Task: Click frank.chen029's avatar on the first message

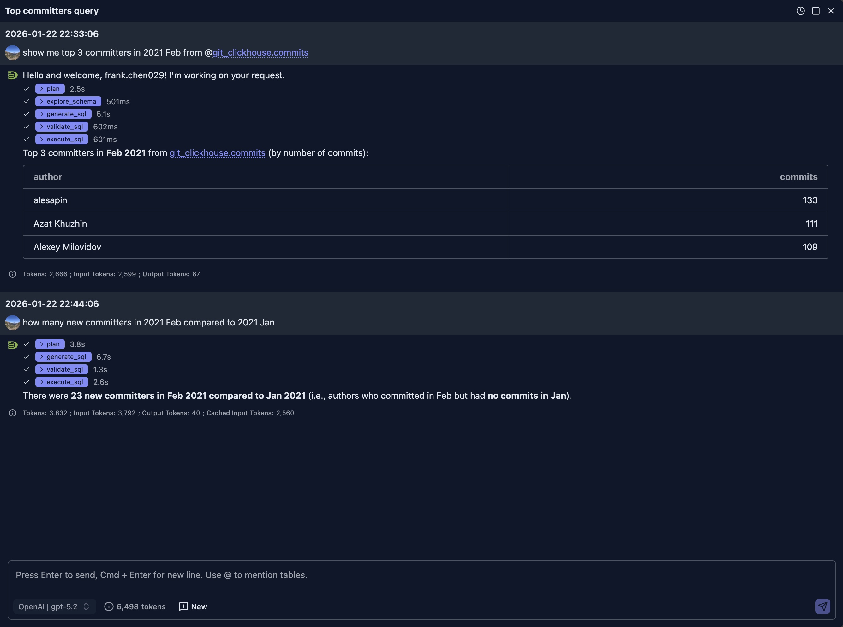Action: tap(13, 53)
